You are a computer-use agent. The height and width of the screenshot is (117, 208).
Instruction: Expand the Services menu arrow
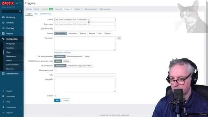[x=21, y=23]
